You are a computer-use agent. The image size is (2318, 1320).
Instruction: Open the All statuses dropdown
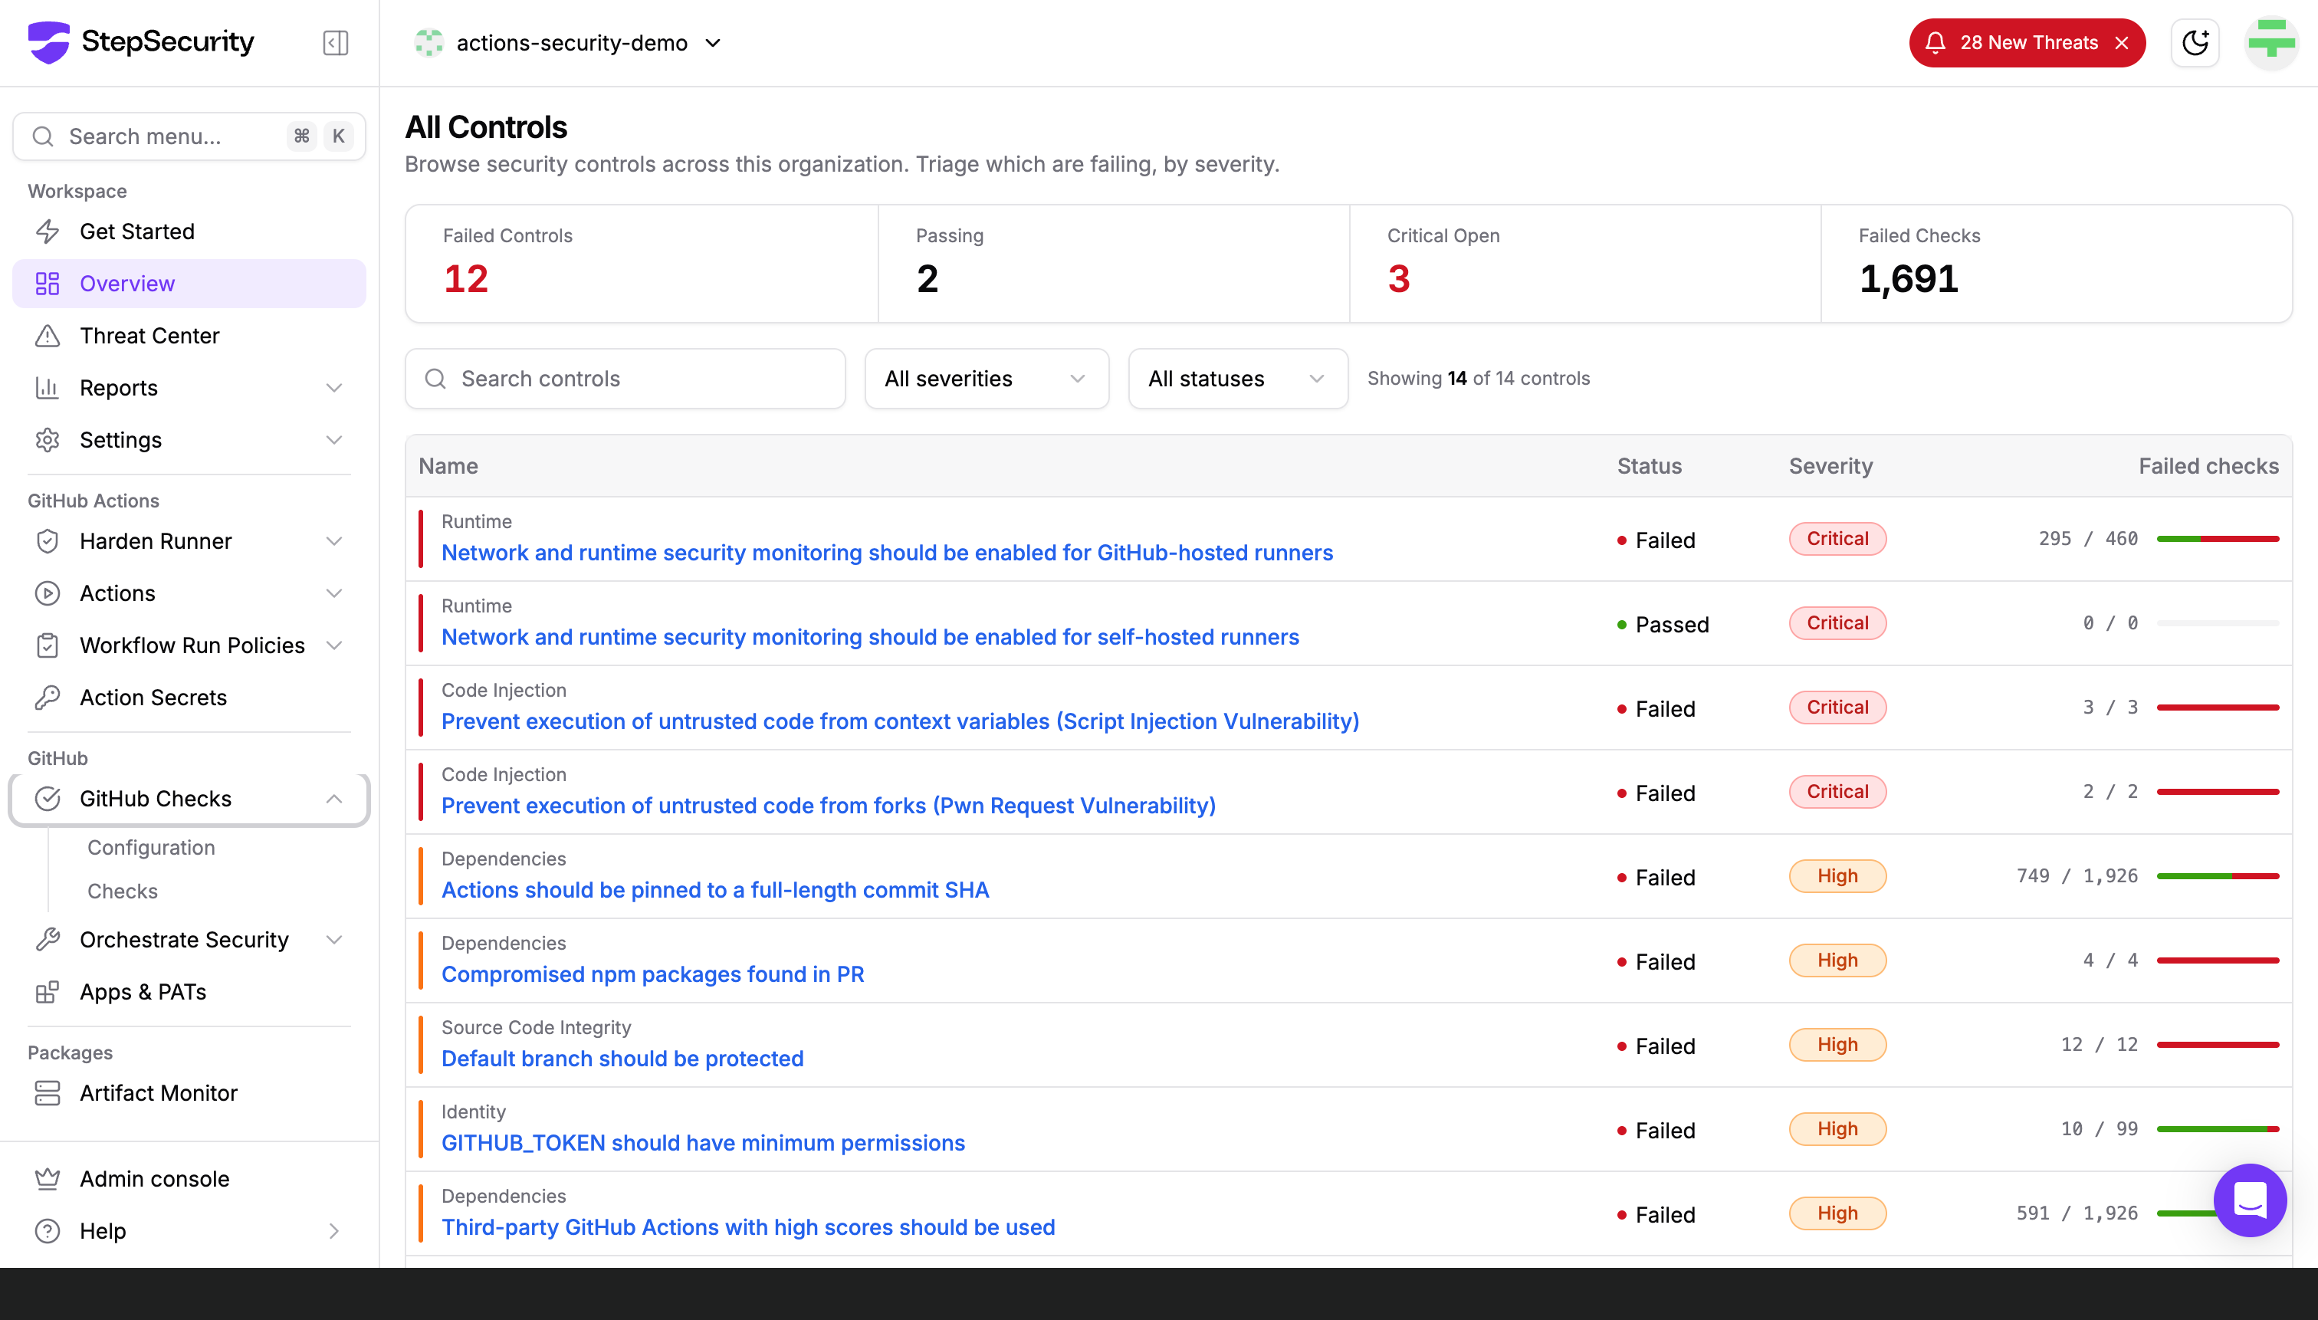pyautogui.click(x=1237, y=379)
